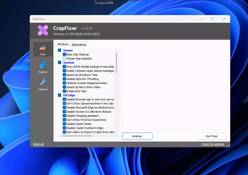Viewport: 248px width, 175px height.
Task: Open Options via the wrench sidebar icon
Action: click(x=43, y=84)
